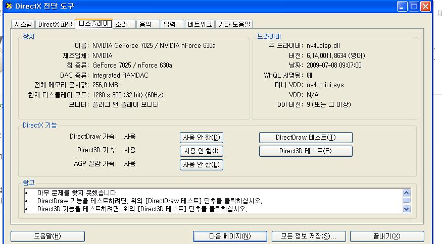442x244 pixels.
Task: Click the note about the DirectDraw 테스트 button
Action: (150, 201)
